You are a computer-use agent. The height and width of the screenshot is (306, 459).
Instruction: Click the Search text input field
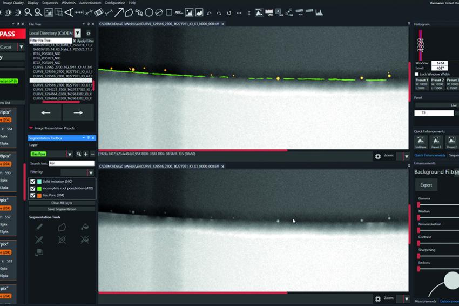(72, 163)
